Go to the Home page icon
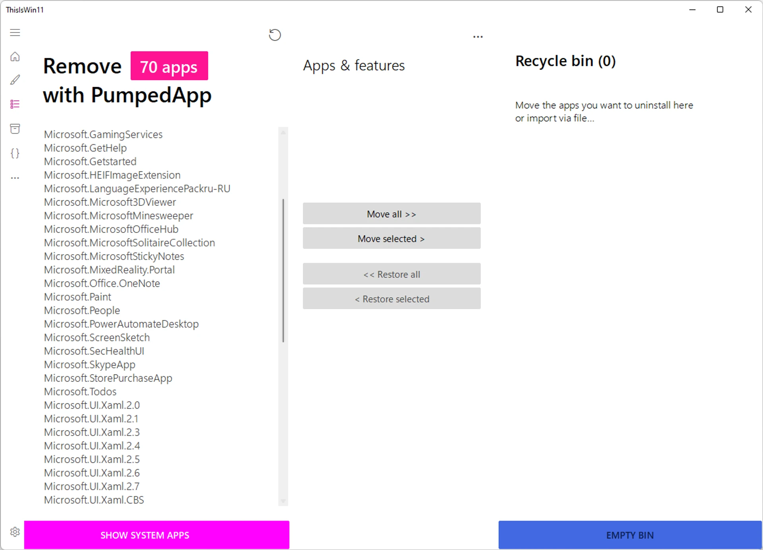Image resolution: width=763 pixels, height=550 pixels. click(15, 57)
